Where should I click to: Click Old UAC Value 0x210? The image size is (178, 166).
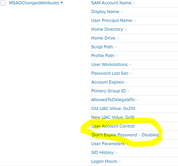click(x=113, y=109)
